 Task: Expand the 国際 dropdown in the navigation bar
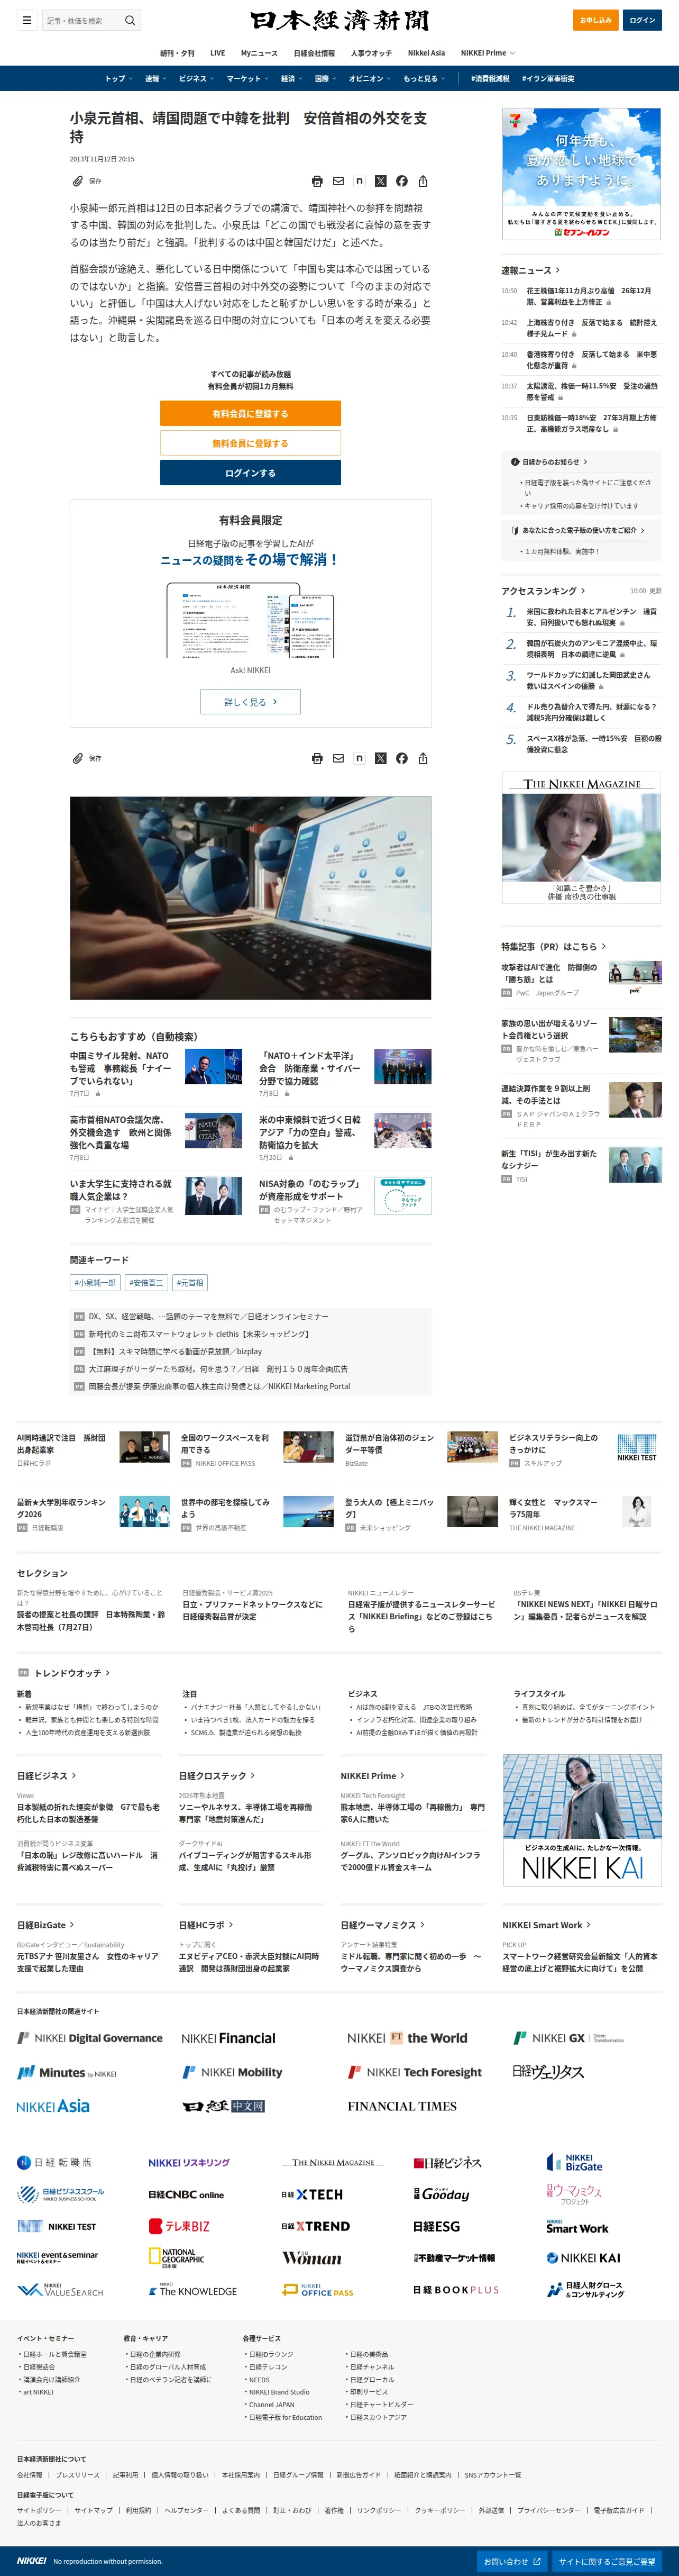(325, 78)
